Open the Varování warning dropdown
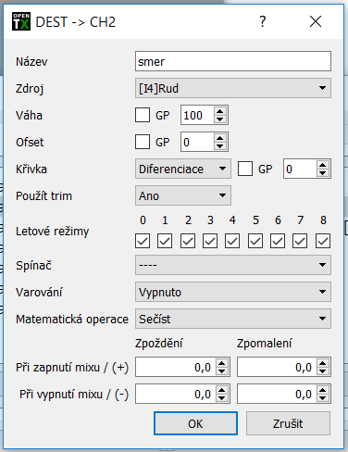This screenshot has width=348, height=452. tap(233, 292)
